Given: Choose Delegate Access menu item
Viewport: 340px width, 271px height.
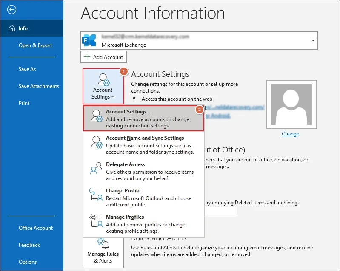Looking at the screenshot, I should point(143,171).
